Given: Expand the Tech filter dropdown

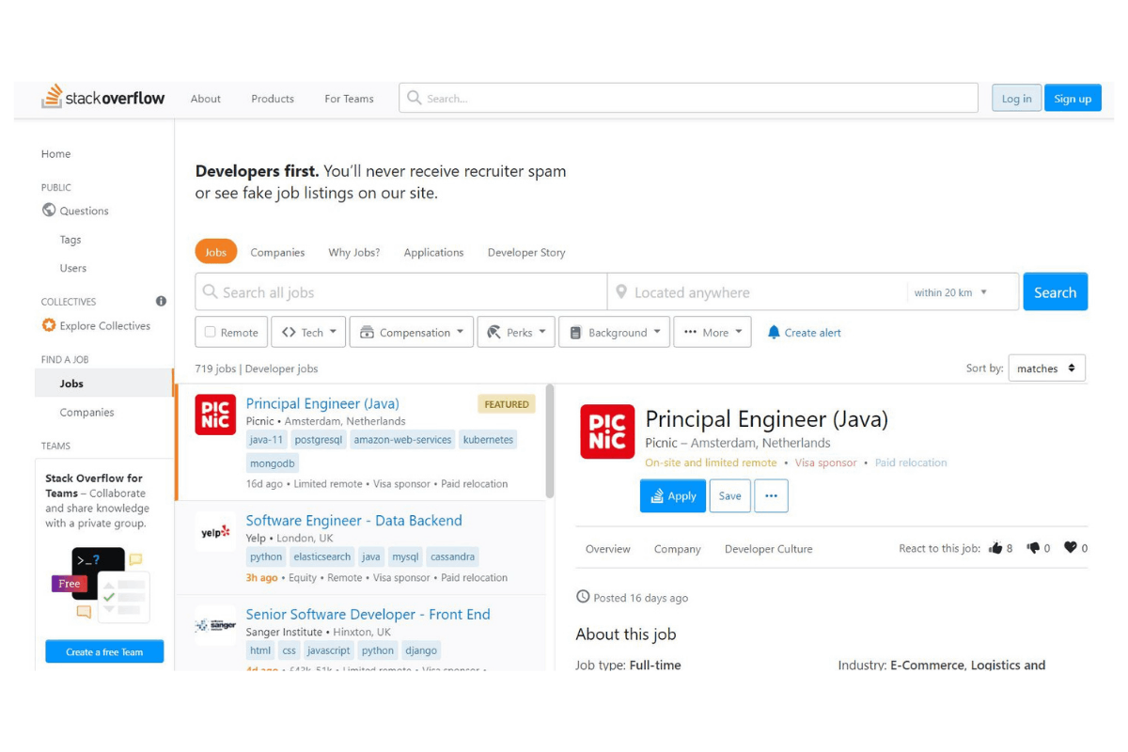Looking at the screenshot, I should point(308,333).
